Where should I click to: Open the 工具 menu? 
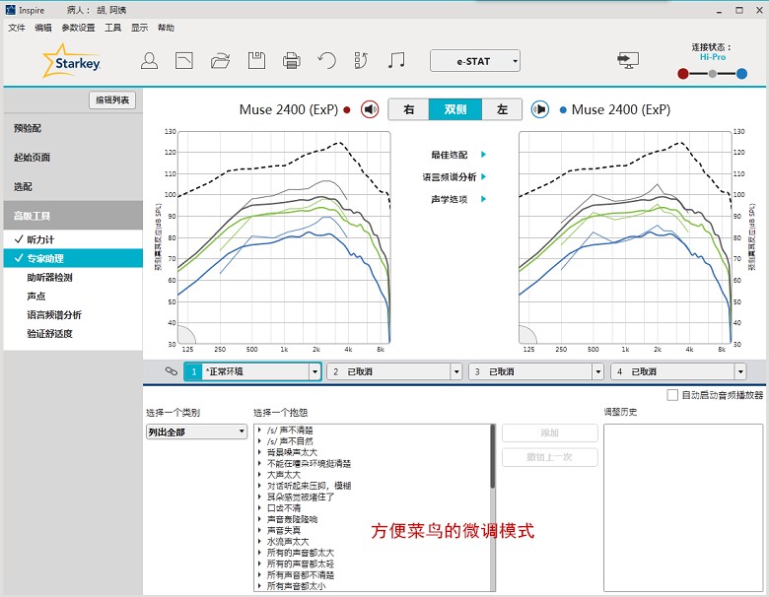112,28
